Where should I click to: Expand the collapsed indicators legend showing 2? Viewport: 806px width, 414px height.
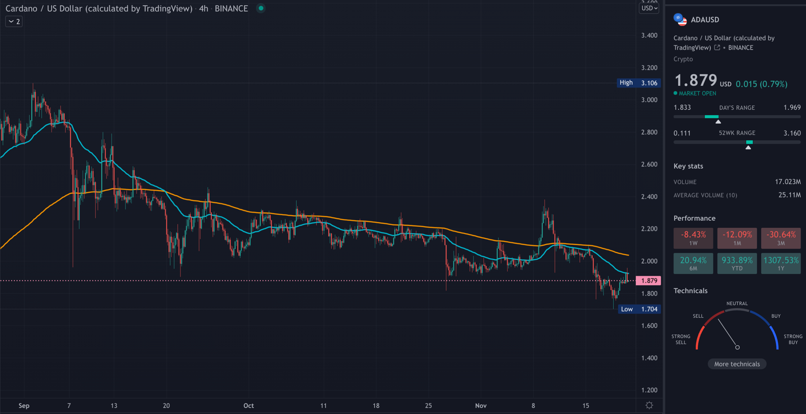tap(14, 21)
